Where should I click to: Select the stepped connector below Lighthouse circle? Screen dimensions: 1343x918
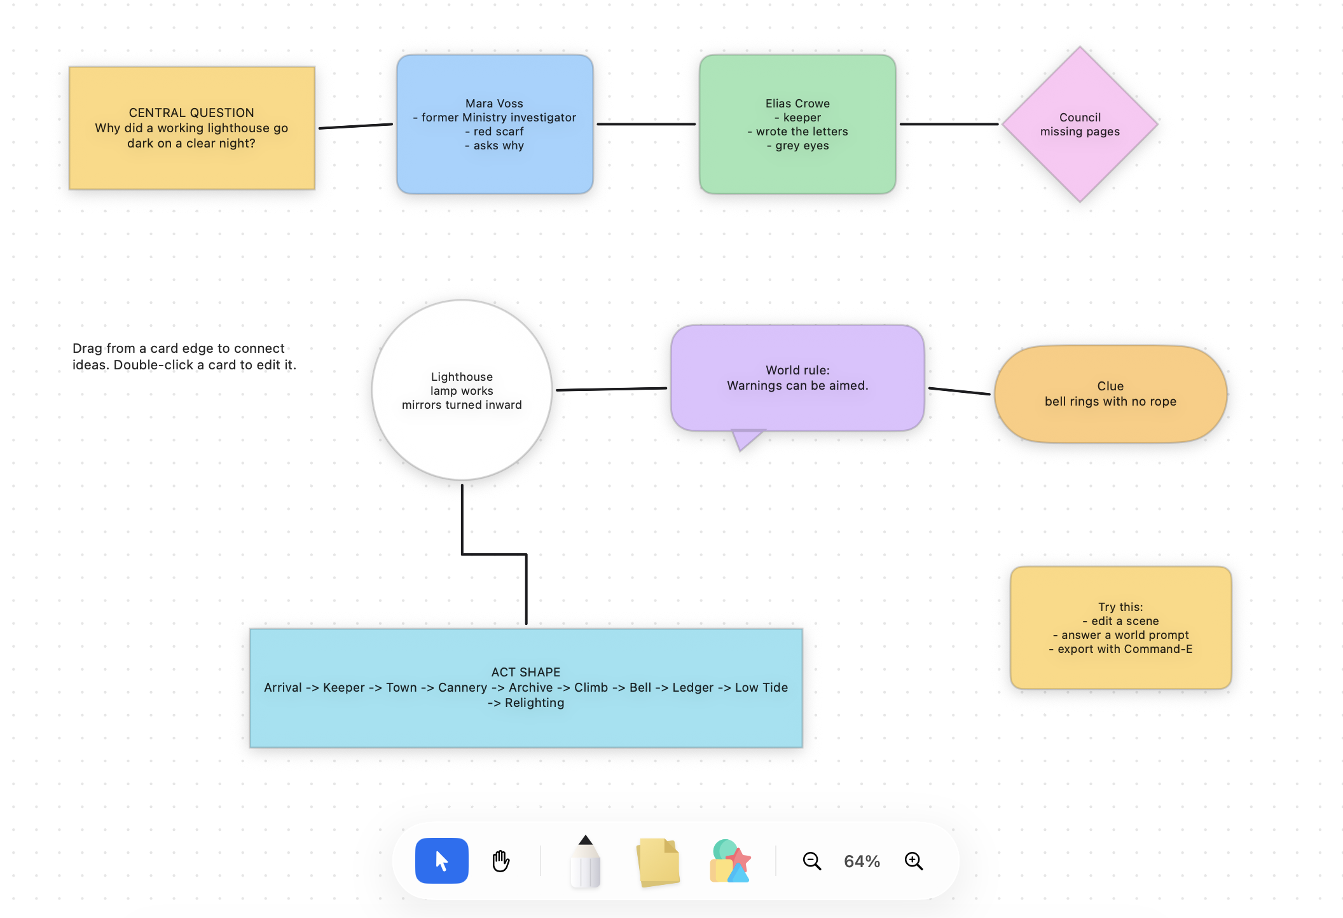494,554
